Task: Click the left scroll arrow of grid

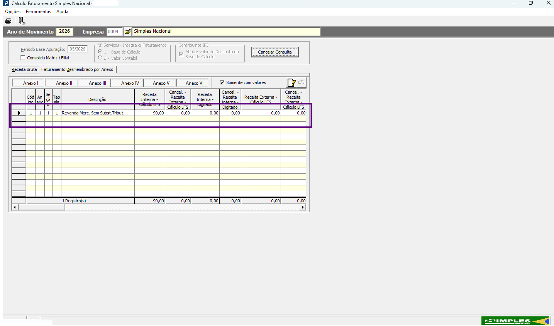Action: (x=15, y=207)
